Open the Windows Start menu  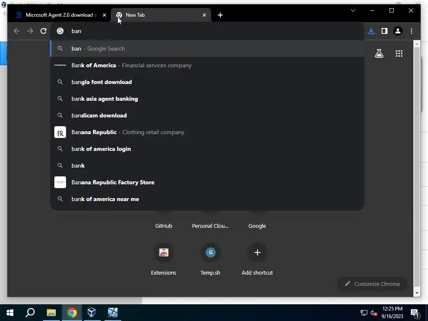[10, 313]
